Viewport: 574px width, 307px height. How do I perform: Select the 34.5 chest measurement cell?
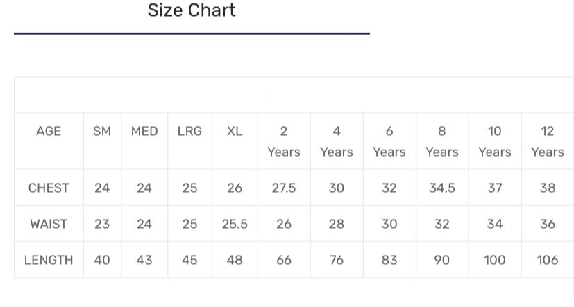pos(442,188)
